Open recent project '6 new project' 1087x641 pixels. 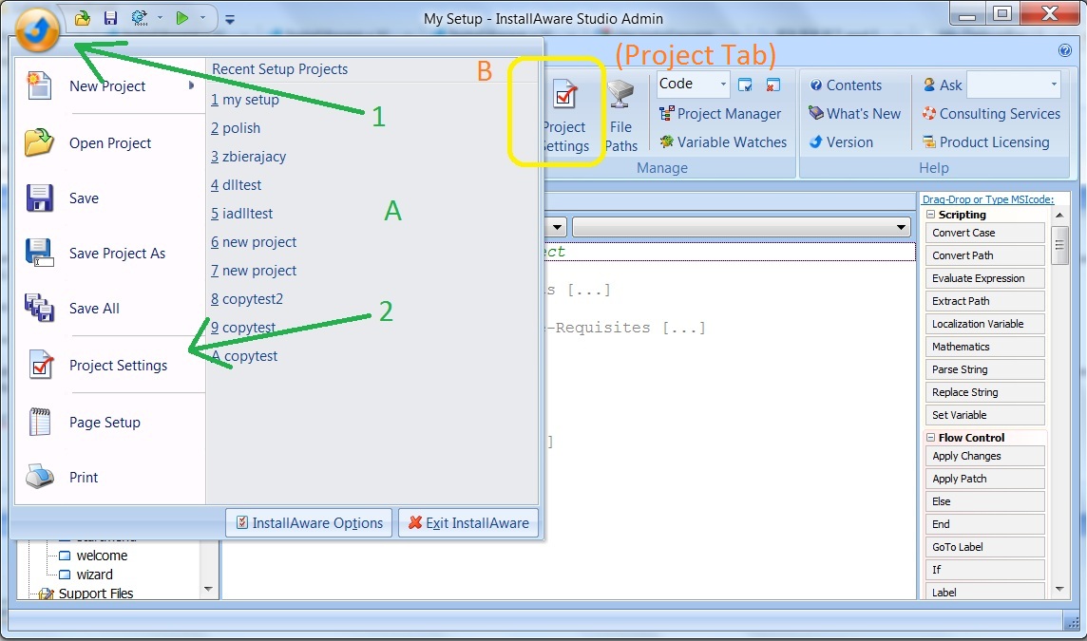click(254, 242)
